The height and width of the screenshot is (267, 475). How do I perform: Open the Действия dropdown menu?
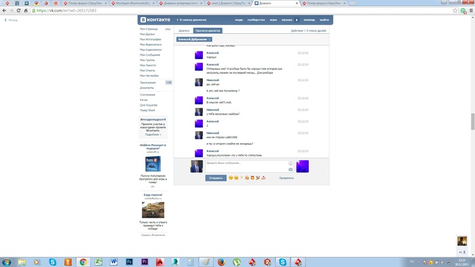click(x=297, y=30)
